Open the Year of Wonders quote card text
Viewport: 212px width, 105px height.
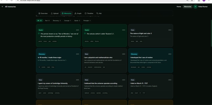[59, 35]
